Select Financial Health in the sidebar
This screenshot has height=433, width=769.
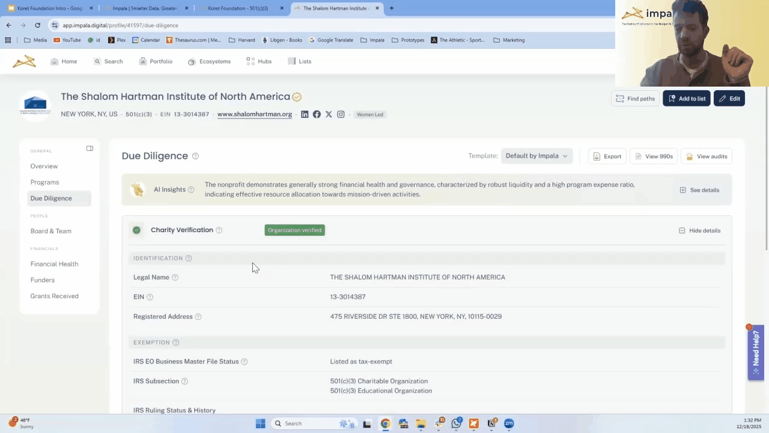coord(54,264)
